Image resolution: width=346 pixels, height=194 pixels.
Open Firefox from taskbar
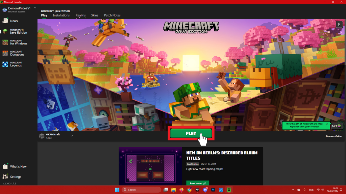[181, 190]
